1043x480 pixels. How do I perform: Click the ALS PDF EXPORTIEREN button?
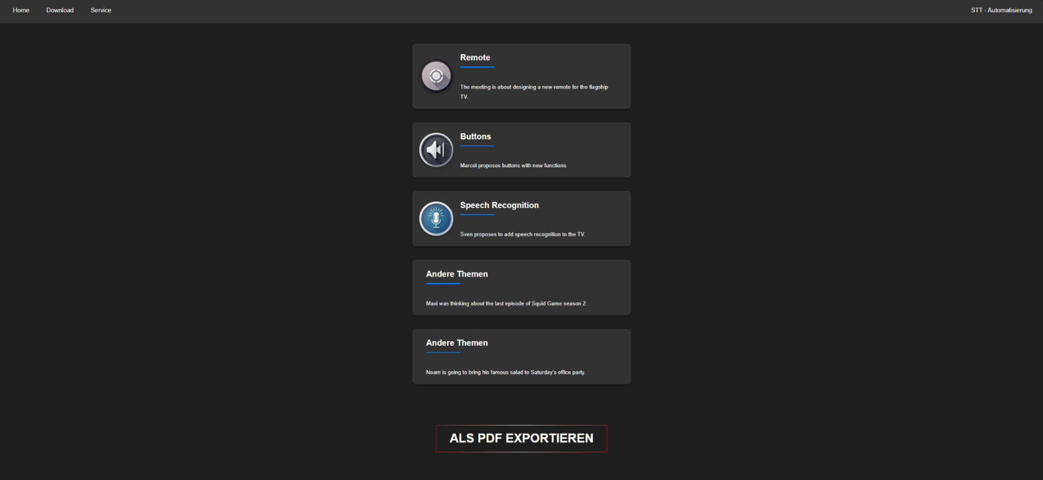pyautogui.click(x=521, y=438)
